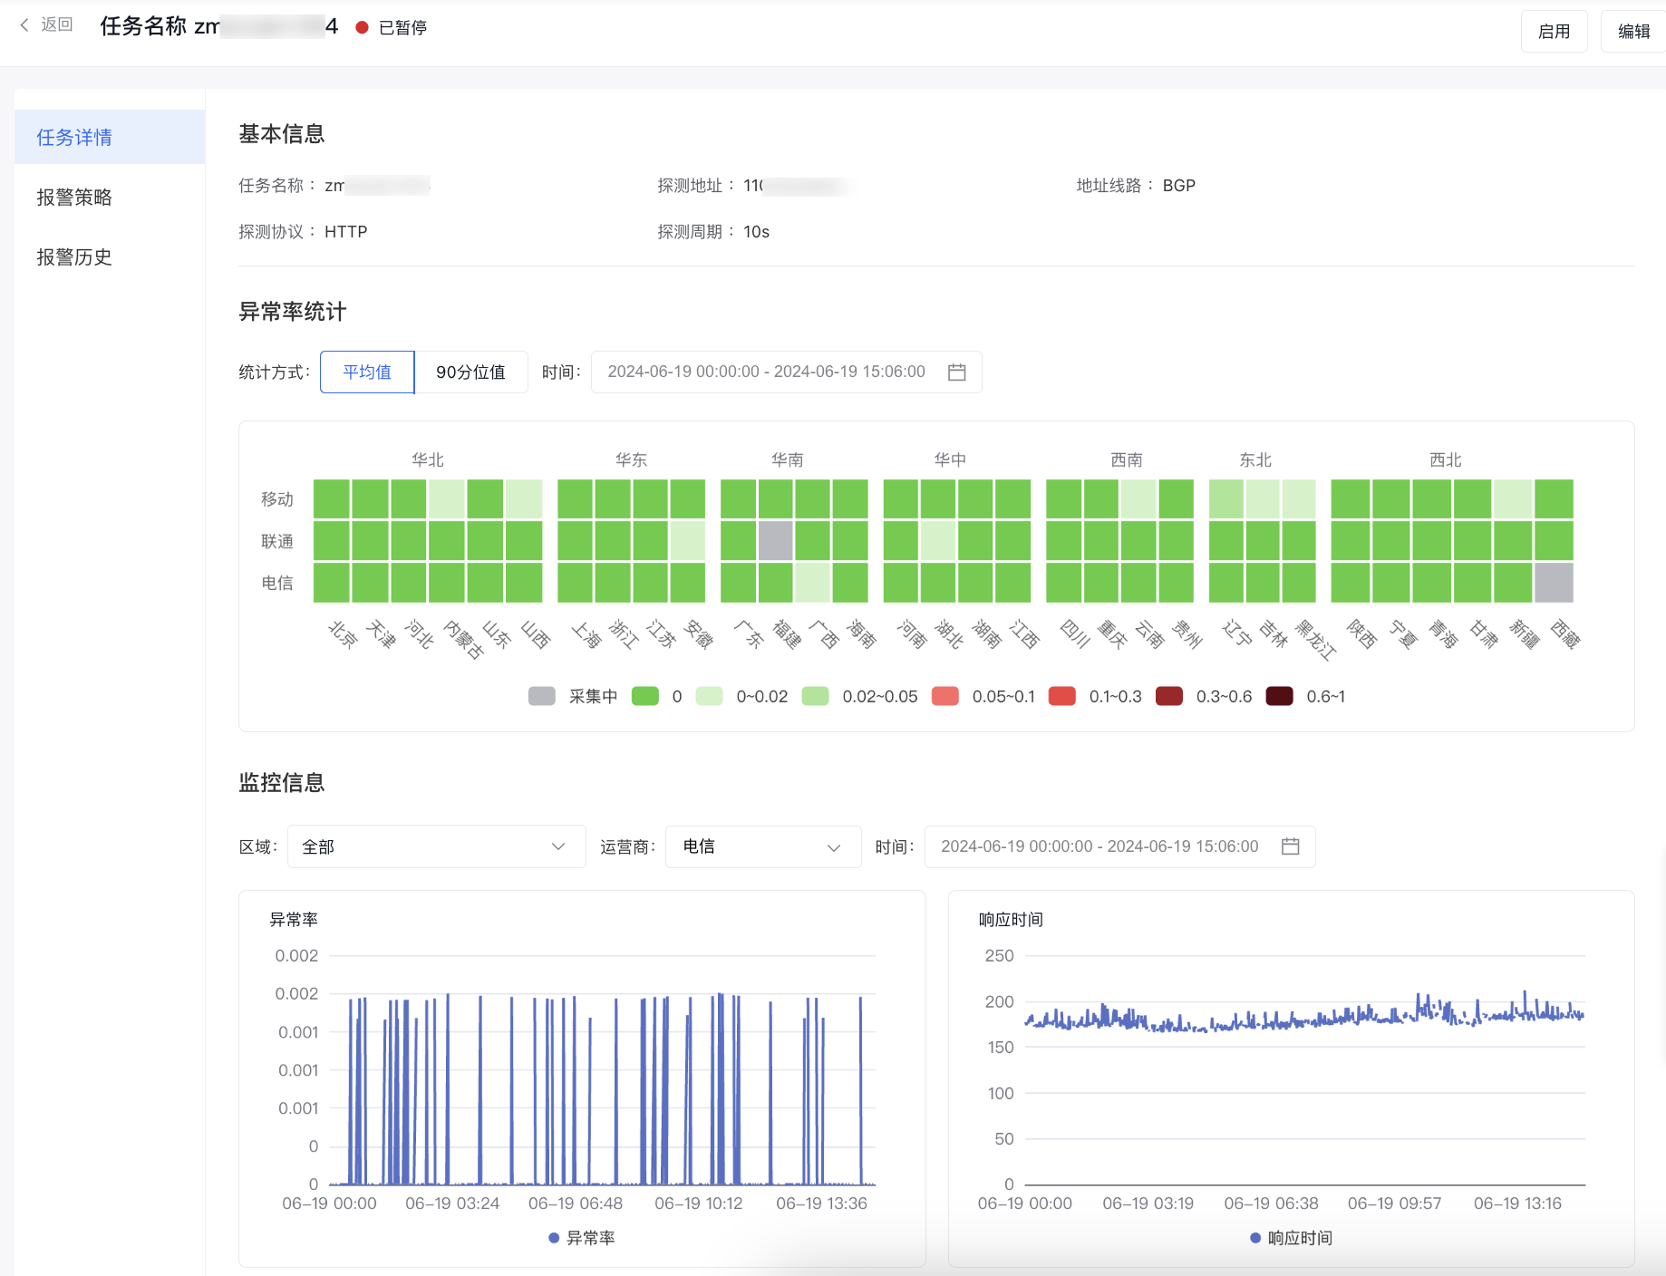The width and height of the screenshot is (1666, 1276).
Task: Click the 西北 region header
Action: tap(1446, 460)
